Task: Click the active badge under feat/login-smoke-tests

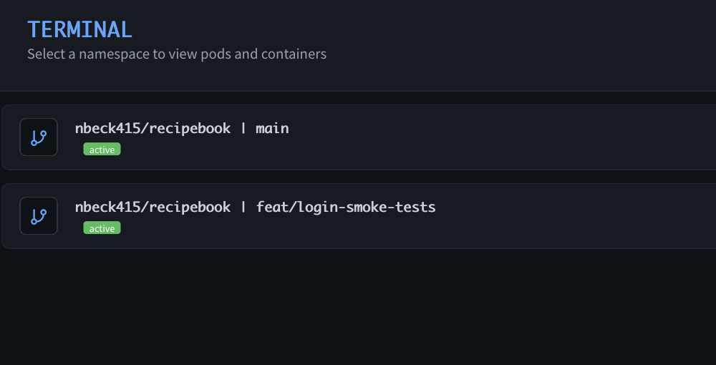Action: (102, 228)
